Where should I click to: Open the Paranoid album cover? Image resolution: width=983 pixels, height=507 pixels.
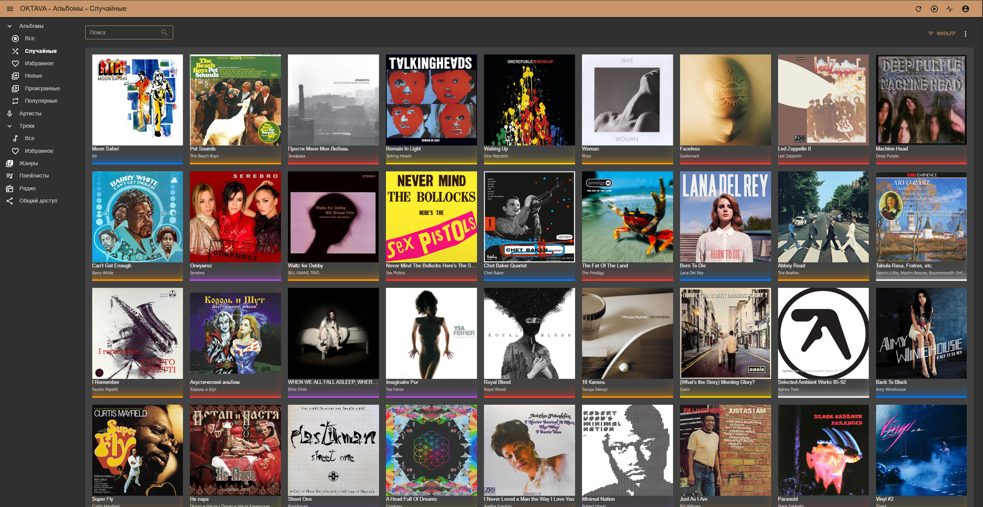(x=823, y=450)
